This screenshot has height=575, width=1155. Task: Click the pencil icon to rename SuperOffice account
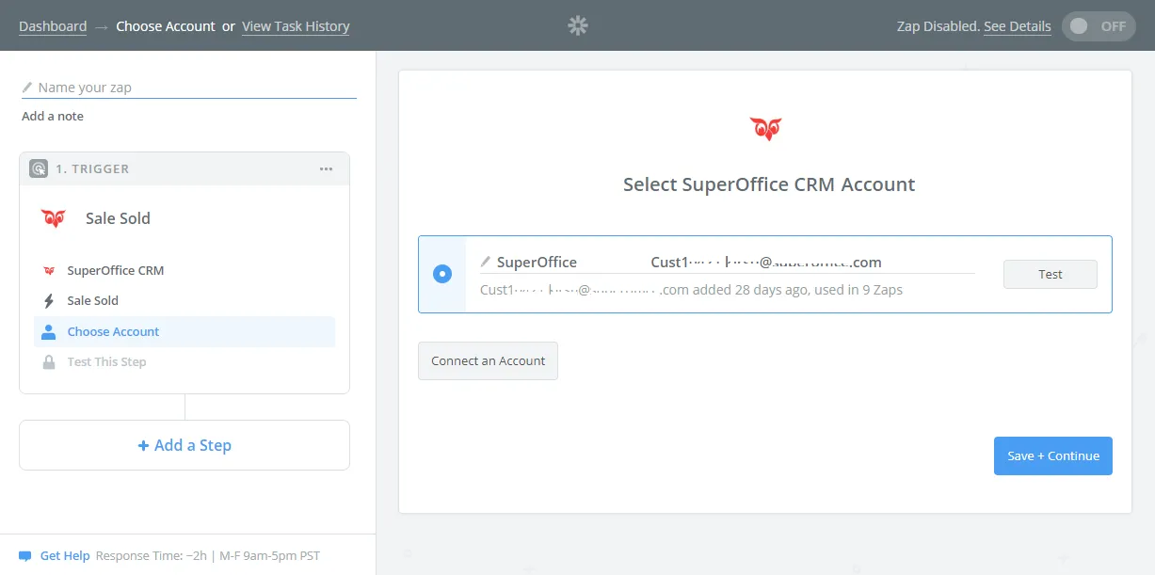(x=486, y=263)
